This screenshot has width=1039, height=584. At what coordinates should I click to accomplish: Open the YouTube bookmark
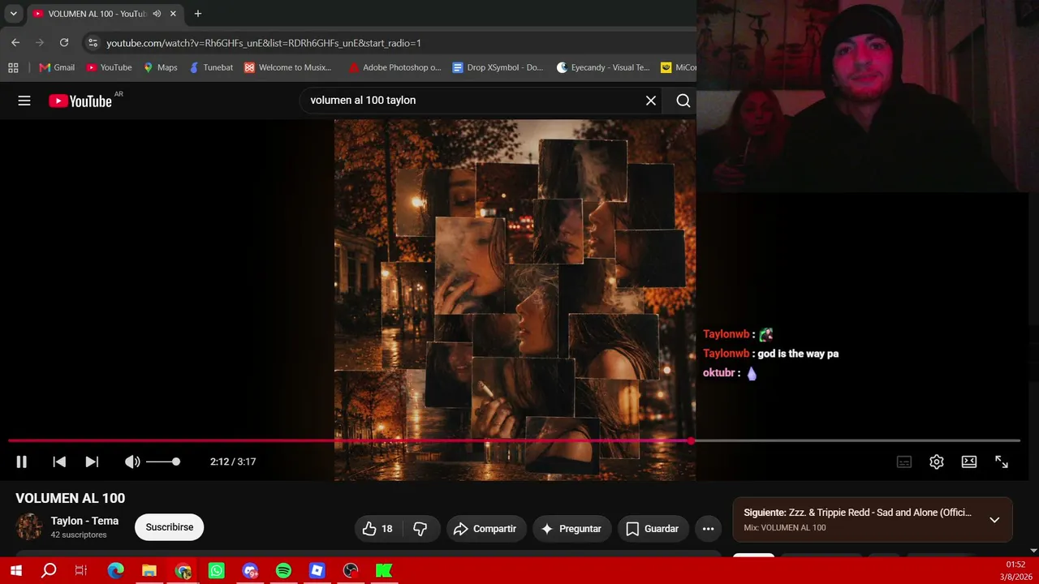point(110,67)
